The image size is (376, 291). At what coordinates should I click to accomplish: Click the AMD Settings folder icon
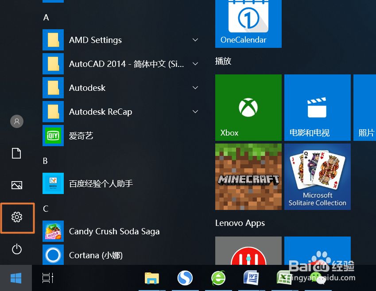(x=53, y=40)
